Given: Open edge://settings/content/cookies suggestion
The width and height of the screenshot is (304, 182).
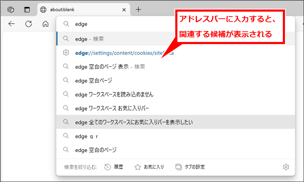Looking at the screenshot, I should (176, 53).
